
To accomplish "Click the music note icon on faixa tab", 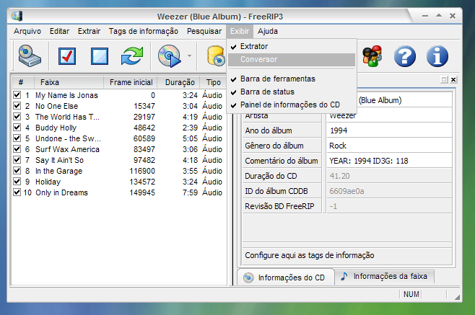I will [x=344, y=276].
